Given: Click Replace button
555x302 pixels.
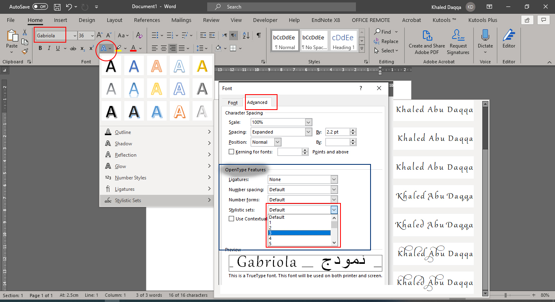Looking at the screenshot, I should (x=386, y=41).
